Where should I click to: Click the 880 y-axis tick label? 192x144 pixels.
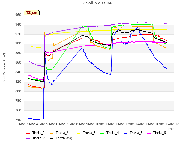(18, 53)
